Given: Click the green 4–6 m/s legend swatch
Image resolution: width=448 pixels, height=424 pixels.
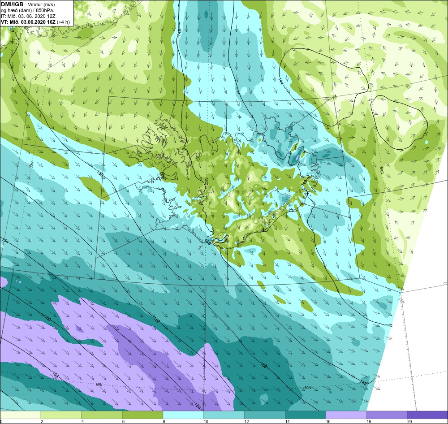Looking at the screenshot, I should pos(102,415).
